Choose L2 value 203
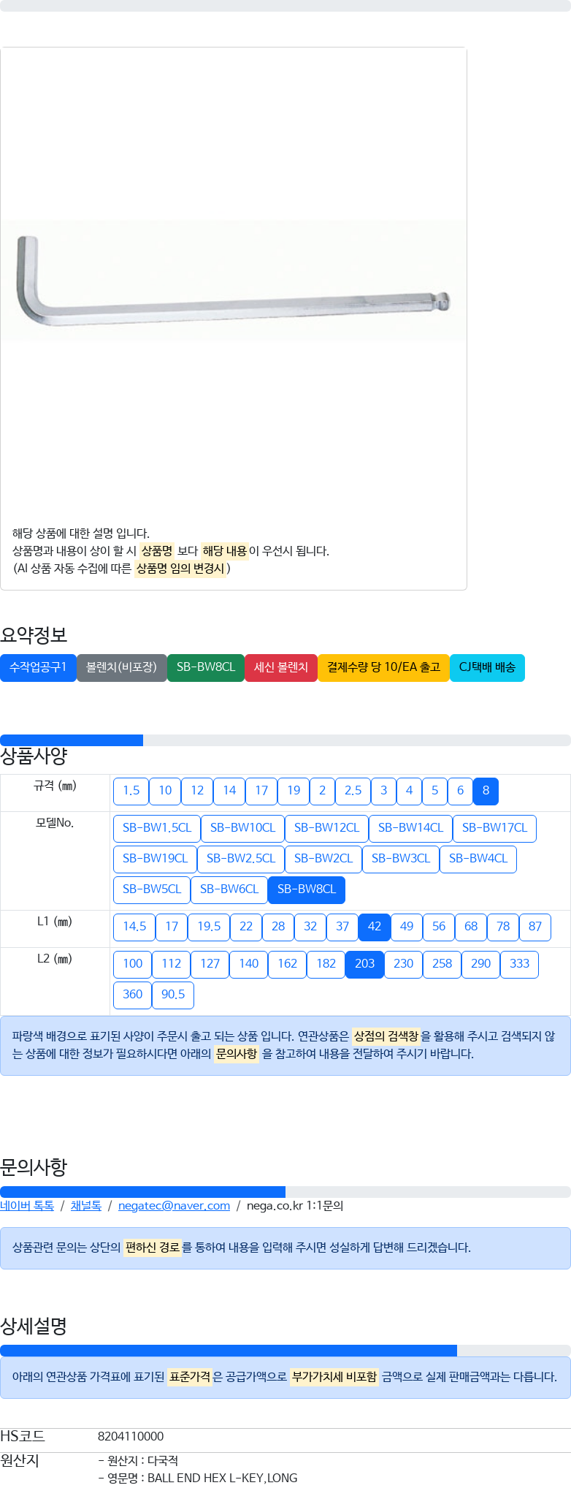571x1488 pixels. click(364, 964)
